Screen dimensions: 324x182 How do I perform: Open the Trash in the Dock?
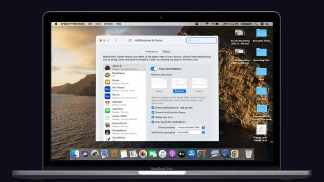click(x=249, y=154)
